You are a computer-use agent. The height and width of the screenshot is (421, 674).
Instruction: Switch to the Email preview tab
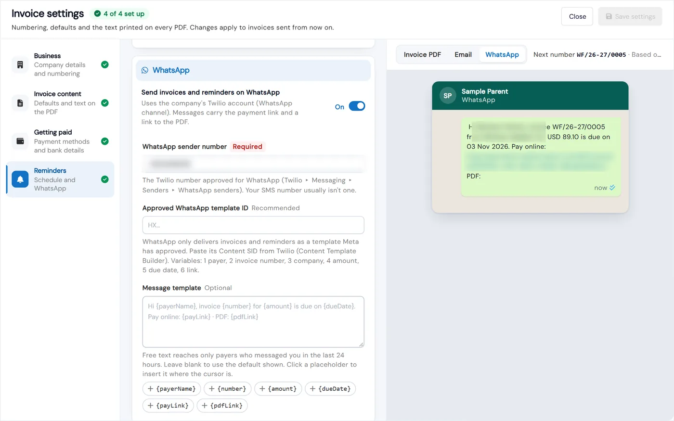click(x=463, y=55)
